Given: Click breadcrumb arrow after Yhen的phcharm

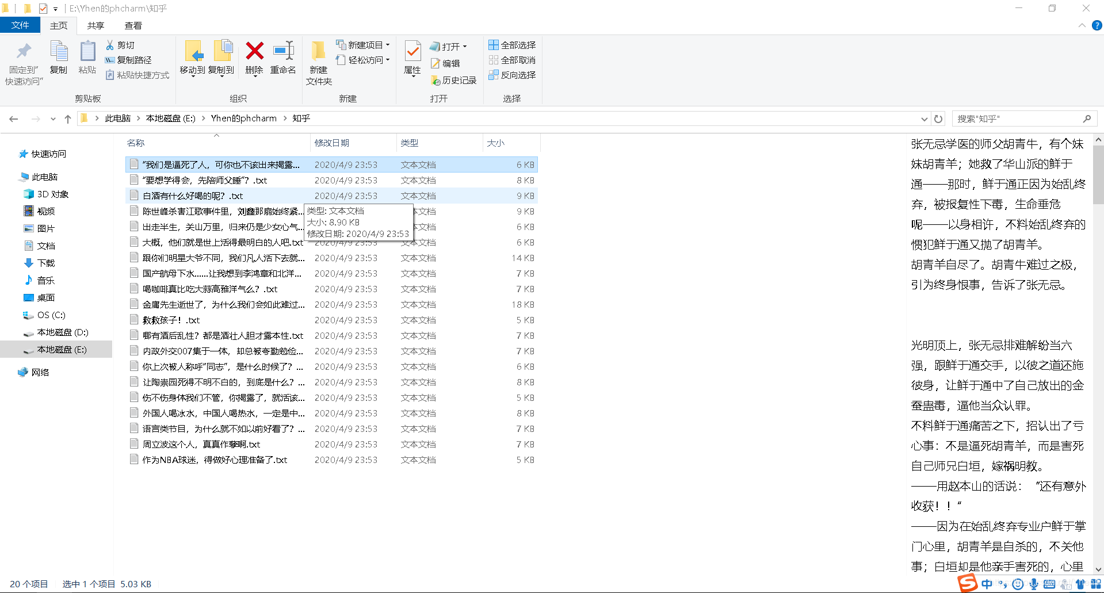Looking at the screenshot, I should pos(284,118).
